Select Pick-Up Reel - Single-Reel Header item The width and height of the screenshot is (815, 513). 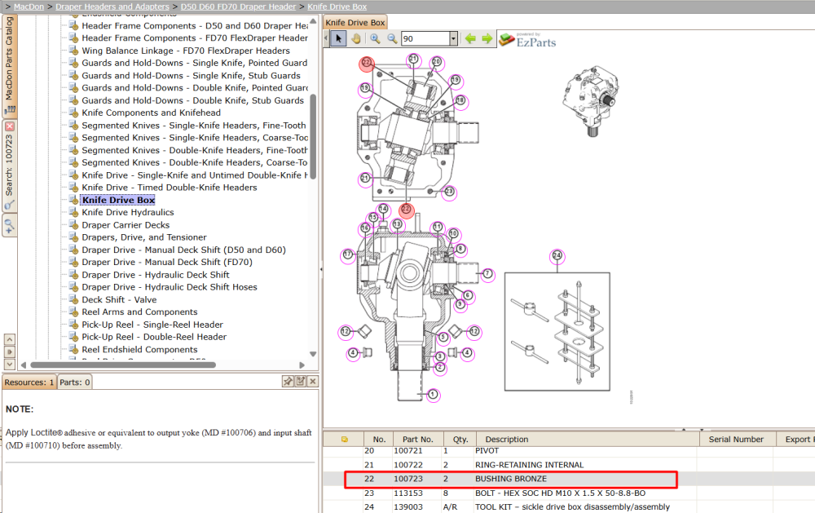click(x=152, y=325)
